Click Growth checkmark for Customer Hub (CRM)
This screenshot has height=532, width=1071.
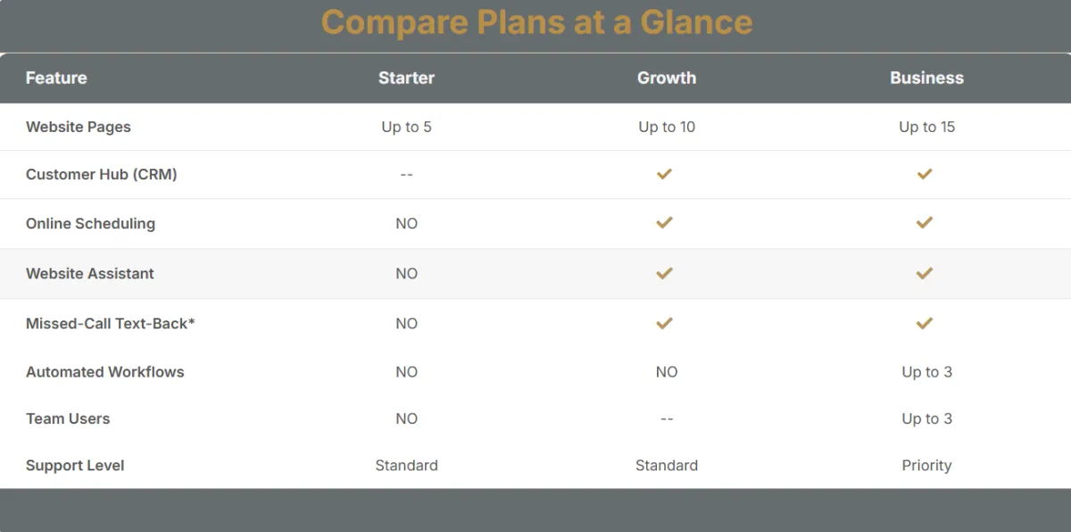(664, 174)
